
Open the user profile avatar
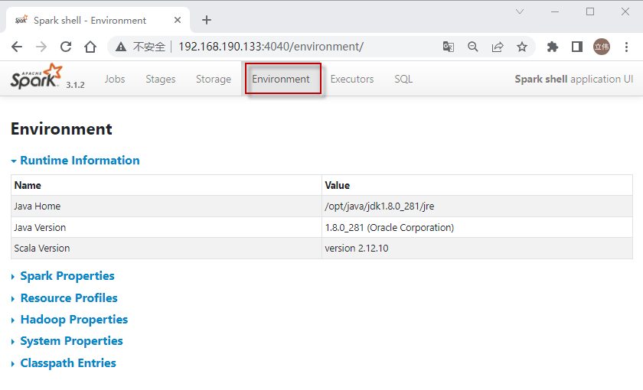pos(602,47)
